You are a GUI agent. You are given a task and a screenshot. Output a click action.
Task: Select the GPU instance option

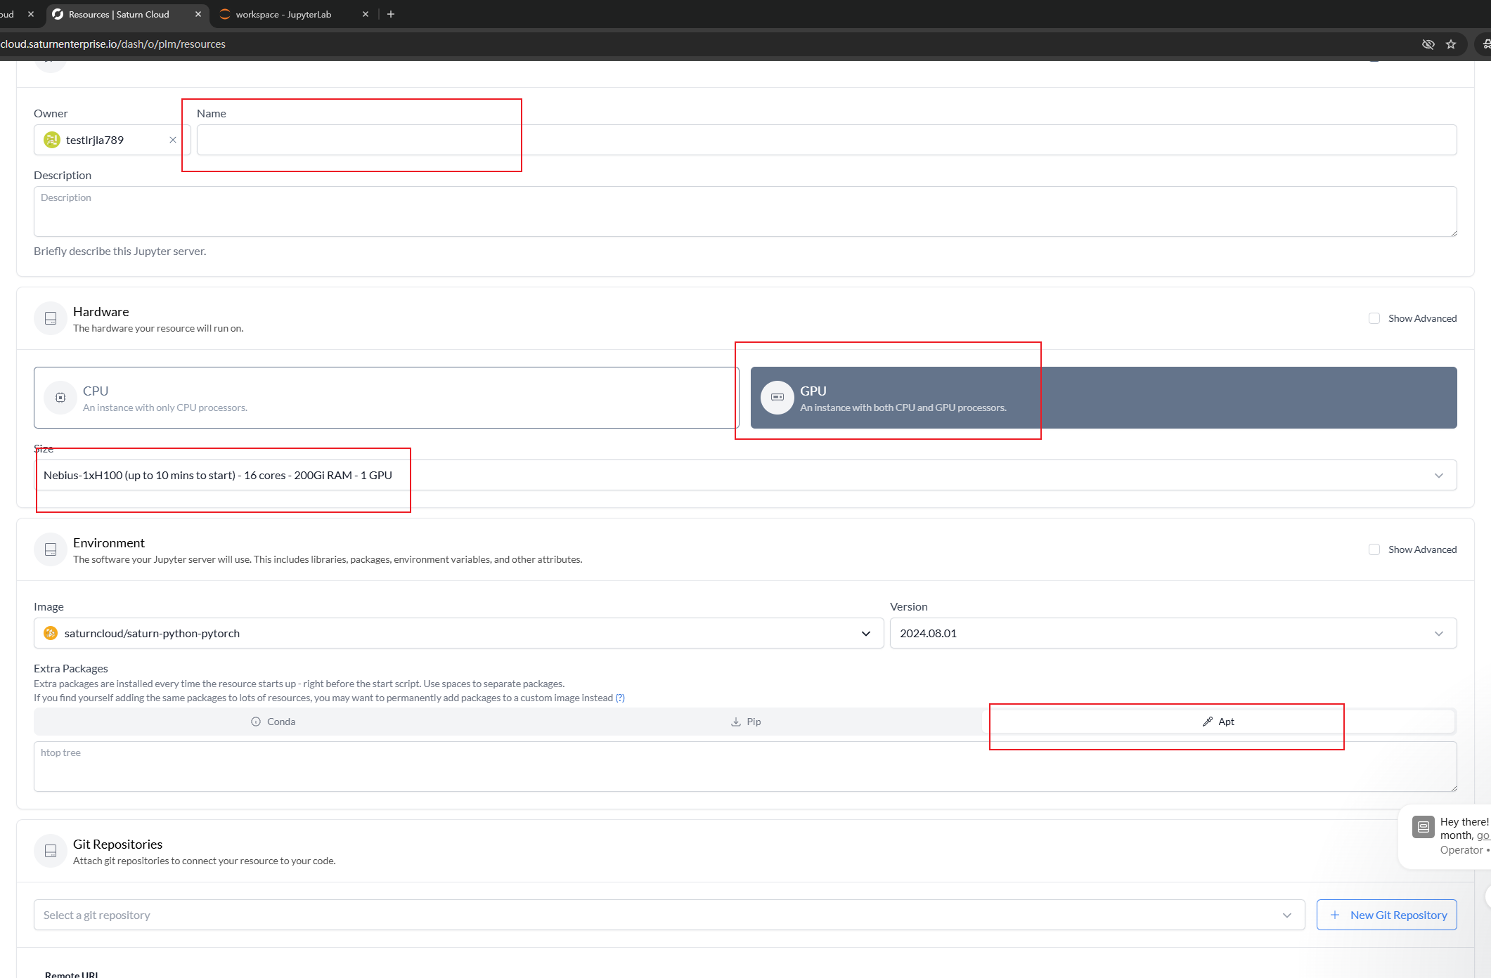pos(1104,398)
